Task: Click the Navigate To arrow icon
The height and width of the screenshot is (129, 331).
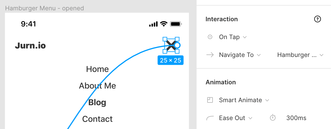Action: (x=210, y=55)
